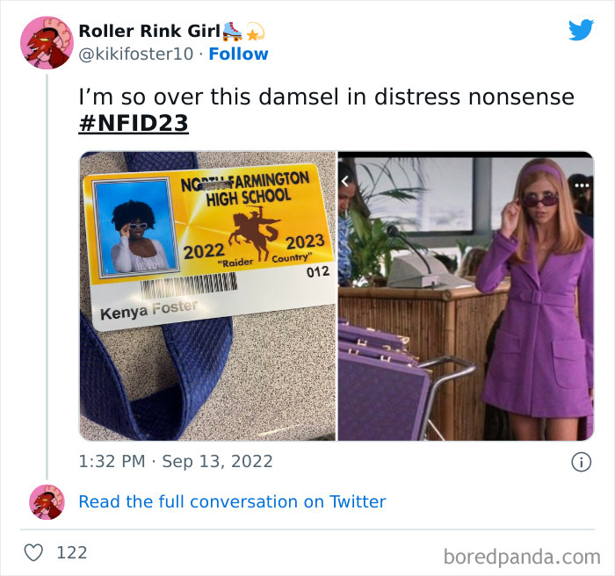Click small avatar beside full conversation link
615x576 pixels.
(47, 502)
